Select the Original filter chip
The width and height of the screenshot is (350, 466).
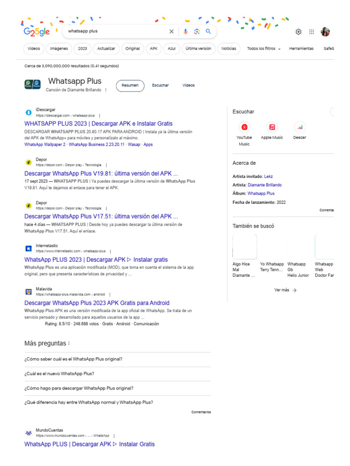click(133, 49)
